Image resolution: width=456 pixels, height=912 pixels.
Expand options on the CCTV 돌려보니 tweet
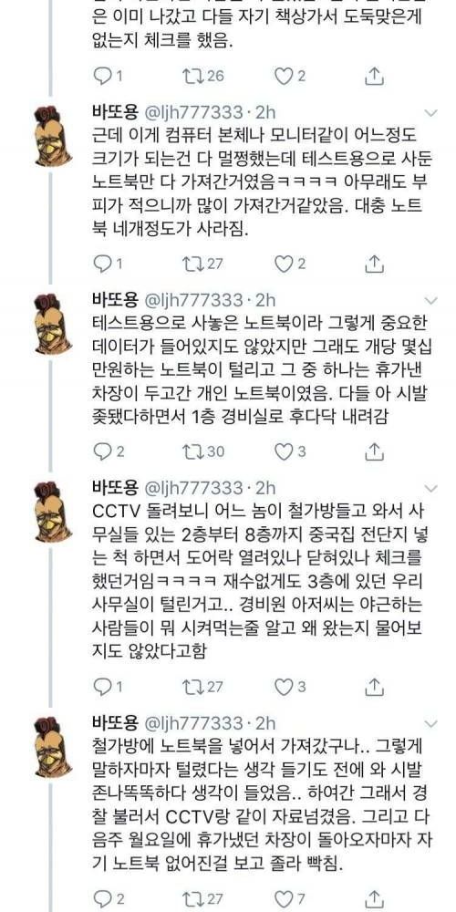[x=431, y=488]
